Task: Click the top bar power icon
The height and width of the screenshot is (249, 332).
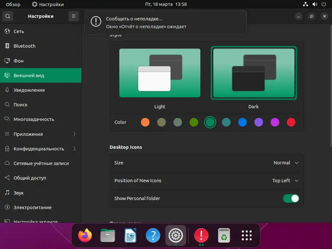Action: click(324, 4)
